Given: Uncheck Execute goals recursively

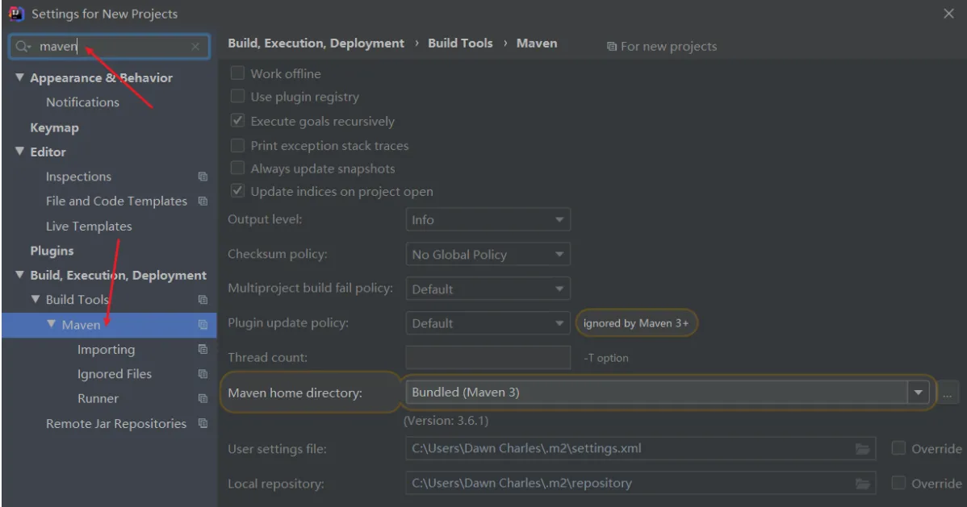Looking at the screenshot, I should [238, 121].
